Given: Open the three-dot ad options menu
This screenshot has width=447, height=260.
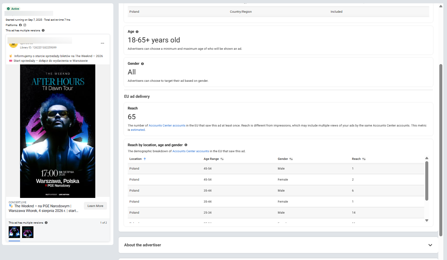Looking at the screenshot, I should click(102, 43).
